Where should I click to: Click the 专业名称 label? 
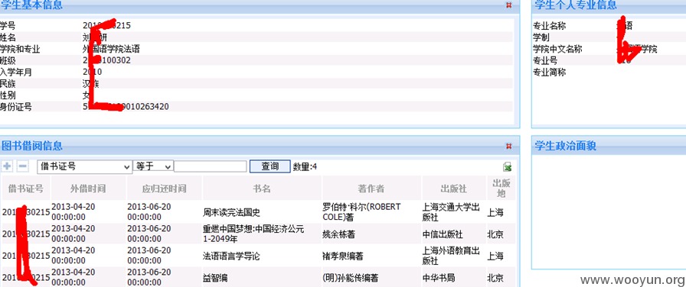tap(549, 26)
